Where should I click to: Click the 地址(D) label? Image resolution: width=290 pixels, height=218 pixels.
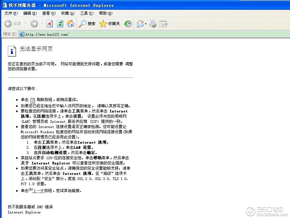(10, 34)
